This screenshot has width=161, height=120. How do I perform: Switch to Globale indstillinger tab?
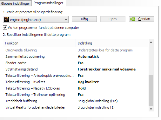(x=16, y=3)
